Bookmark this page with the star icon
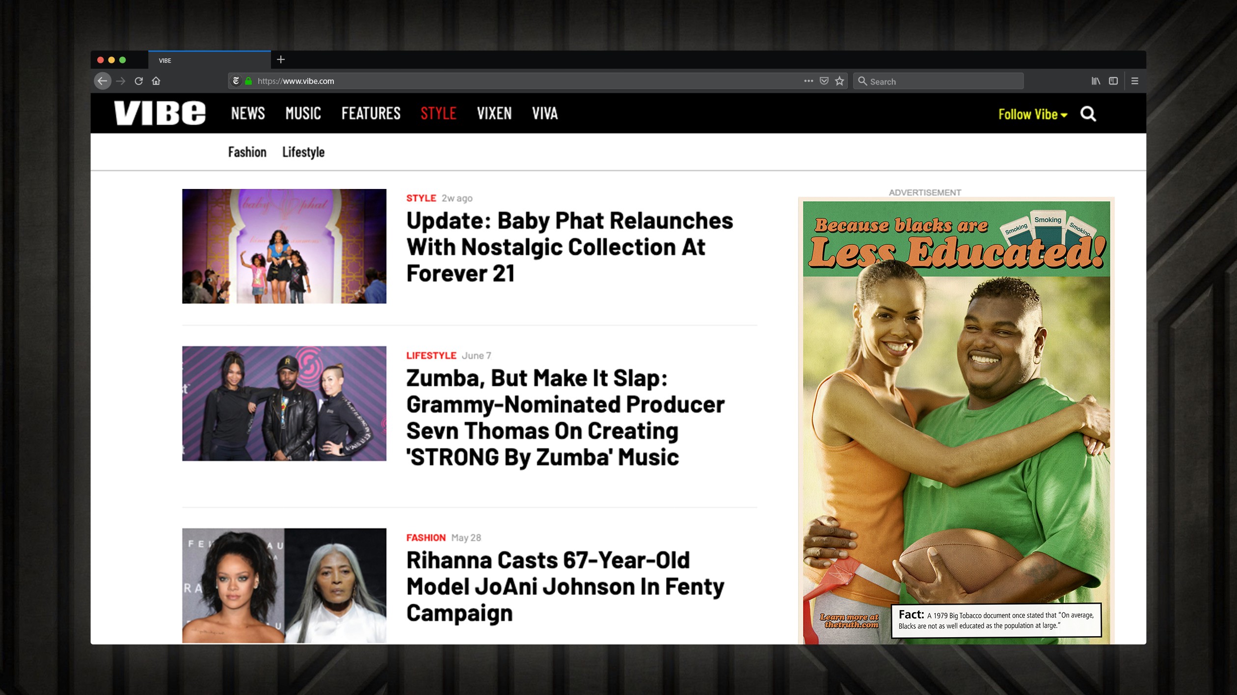The image size is (1237, 695). [840, 81]
